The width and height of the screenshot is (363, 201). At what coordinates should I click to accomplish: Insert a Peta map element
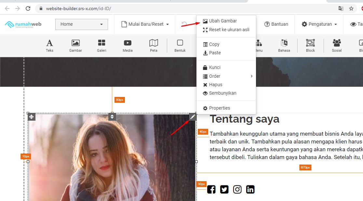click(154, 46)
